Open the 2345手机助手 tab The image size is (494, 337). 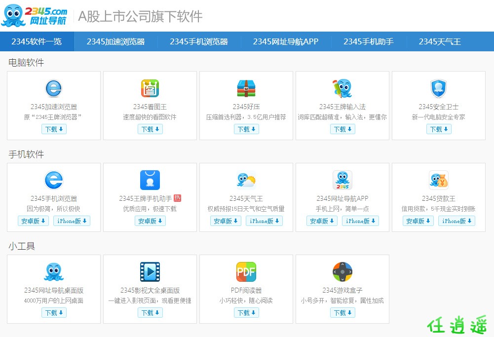(369, 41)
